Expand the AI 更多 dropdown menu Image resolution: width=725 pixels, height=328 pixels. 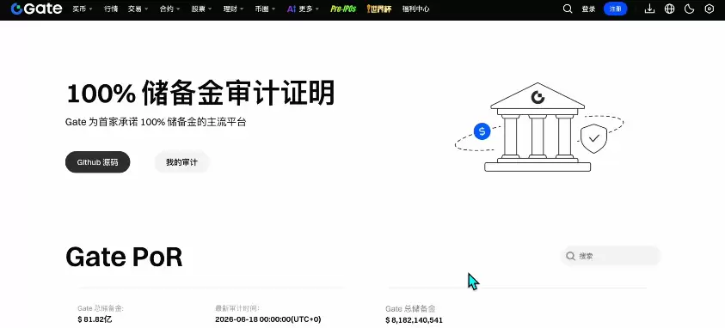point(304,9)
